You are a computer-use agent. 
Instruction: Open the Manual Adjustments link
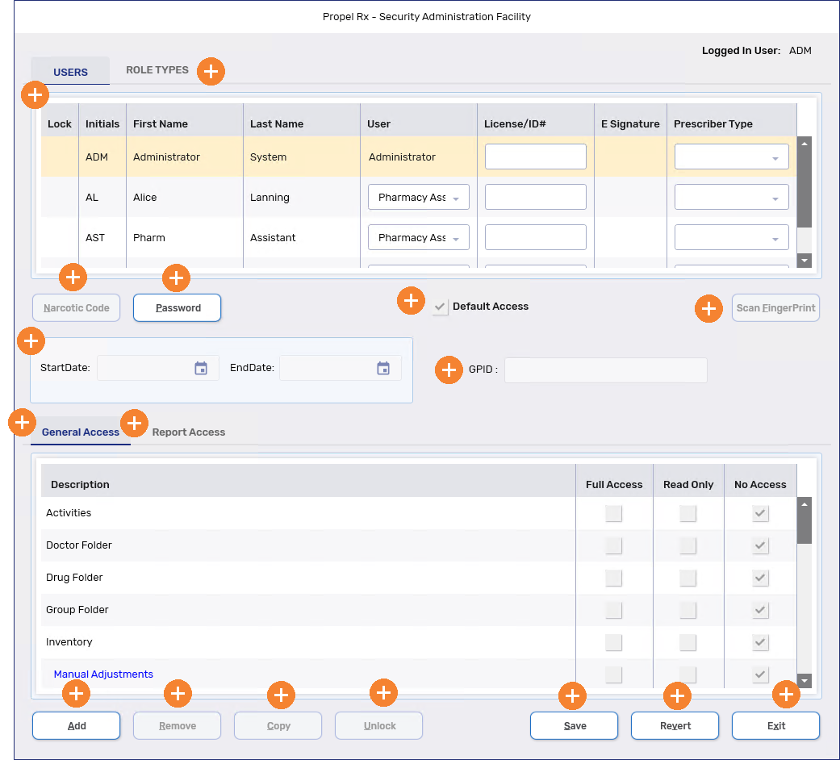(x=103, y=673)
